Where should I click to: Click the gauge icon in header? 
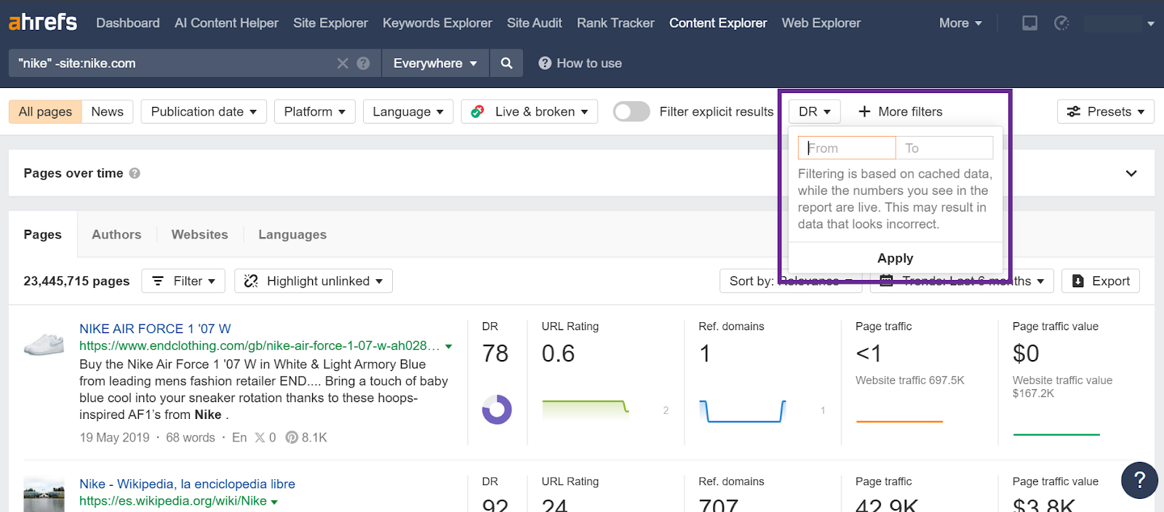[1062, 23]
